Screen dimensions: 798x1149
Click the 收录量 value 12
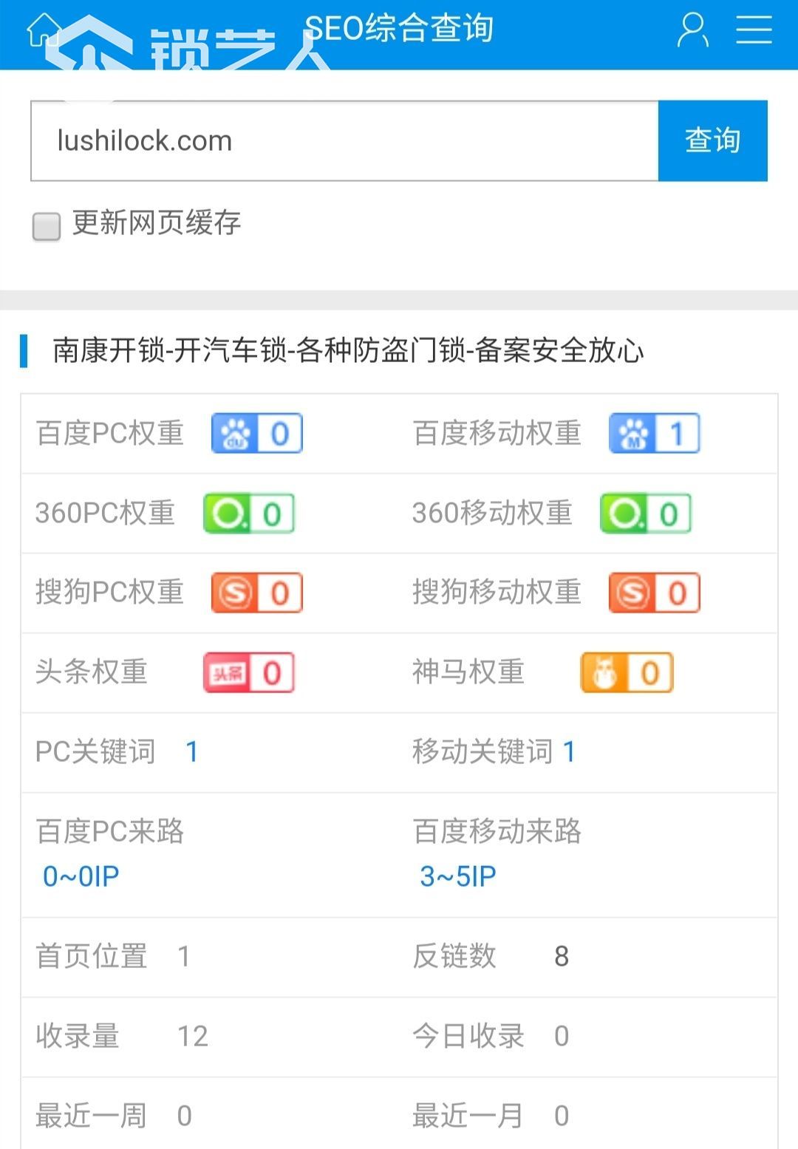pyautogui.click(x=193, y=1037)
